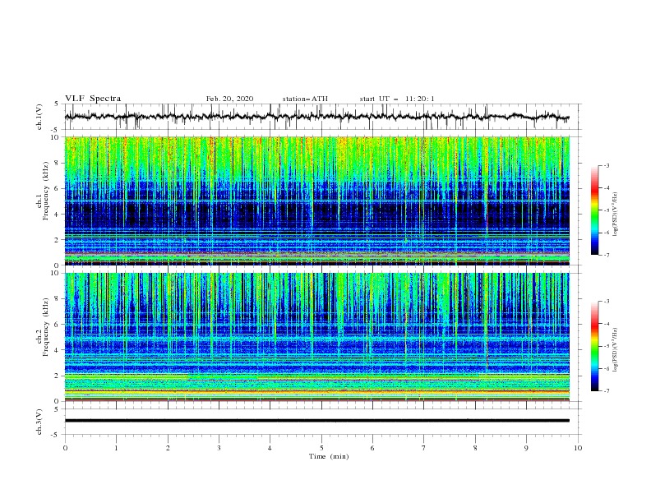Click time-axis tick label "5"
Screen dimensions: 651x503
point(321,448)
